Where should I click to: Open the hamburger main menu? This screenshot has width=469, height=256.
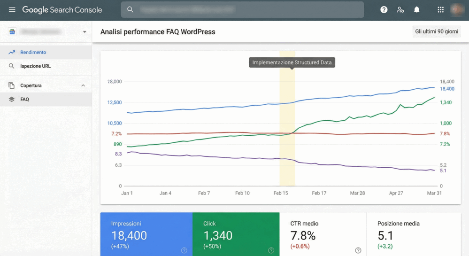click(12, 9)
